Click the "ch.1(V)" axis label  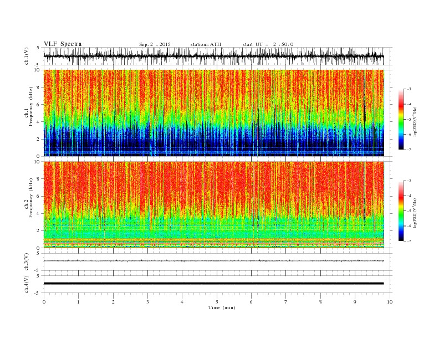[27, 56]
